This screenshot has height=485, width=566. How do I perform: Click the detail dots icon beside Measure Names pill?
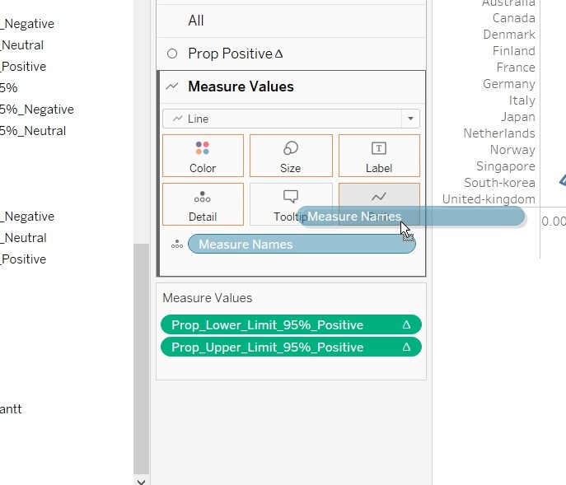click(176, 245)
